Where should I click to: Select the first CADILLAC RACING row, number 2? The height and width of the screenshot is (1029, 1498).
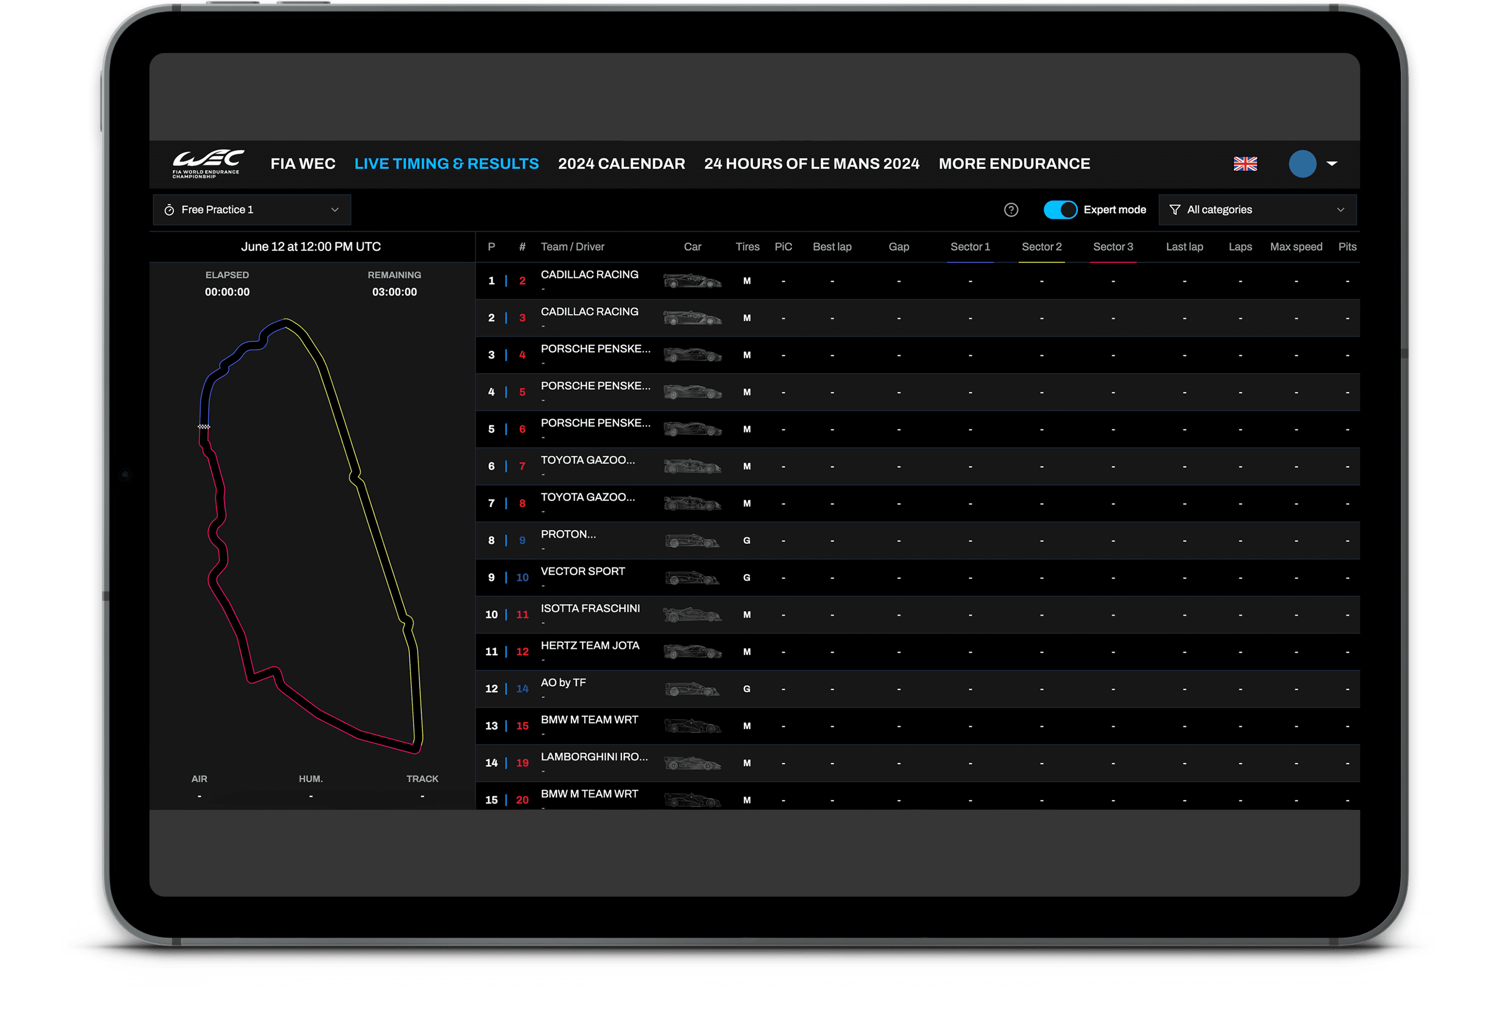(x=917, y=281)
